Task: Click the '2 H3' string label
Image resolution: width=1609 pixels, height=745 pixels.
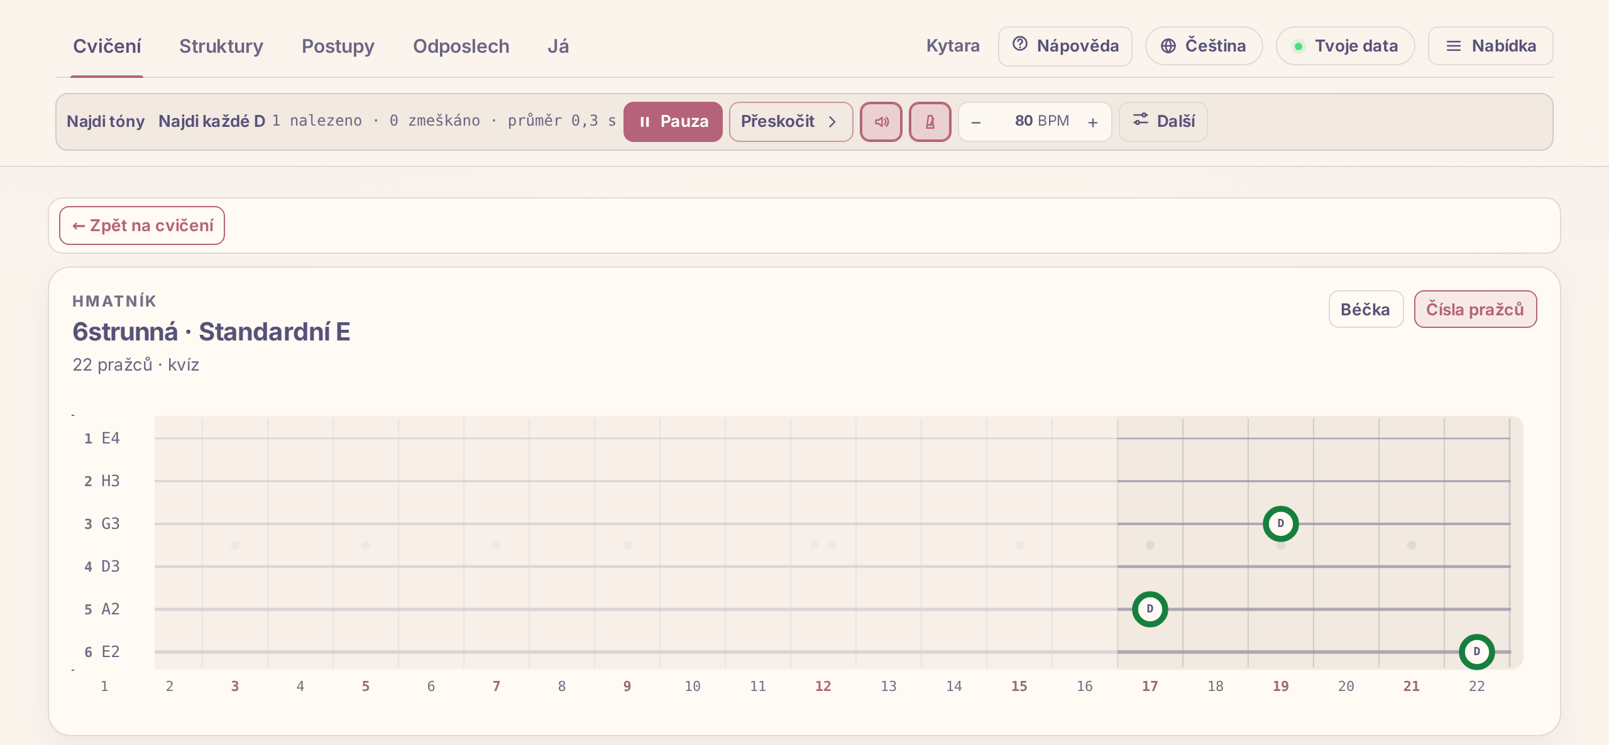Action: coord(102,481)
